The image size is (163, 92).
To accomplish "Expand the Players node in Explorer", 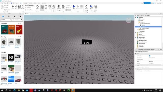I will pos(135,33).
